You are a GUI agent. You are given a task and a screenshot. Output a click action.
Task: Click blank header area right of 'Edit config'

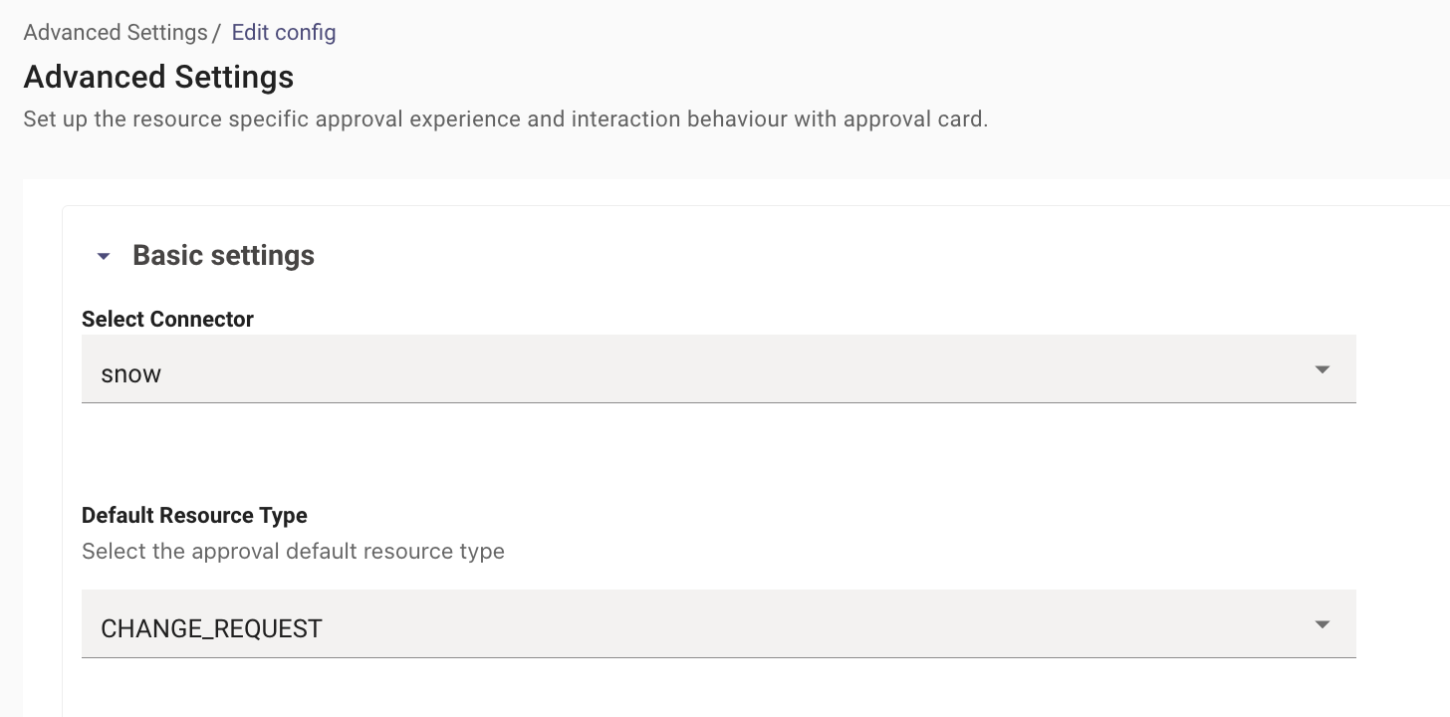(797, 33)
